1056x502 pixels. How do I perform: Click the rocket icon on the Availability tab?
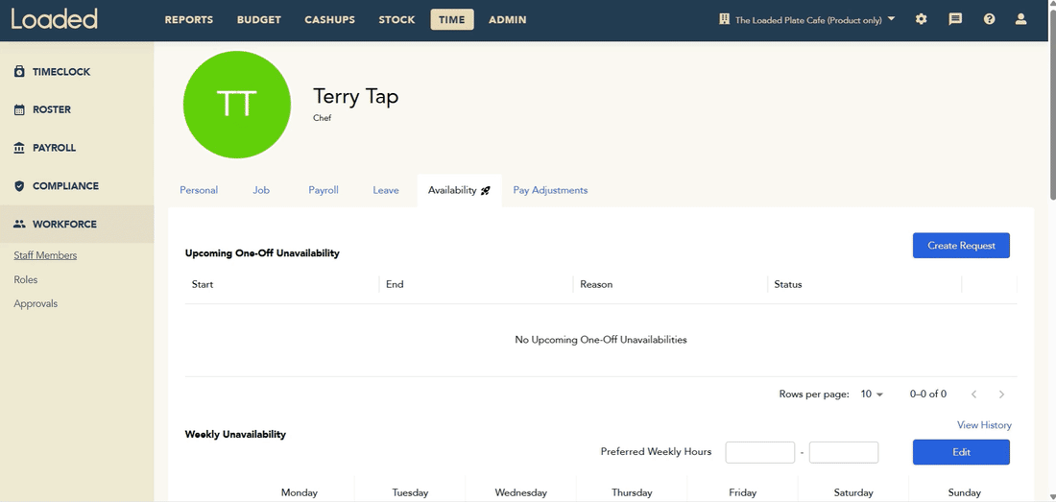(486, 190)
